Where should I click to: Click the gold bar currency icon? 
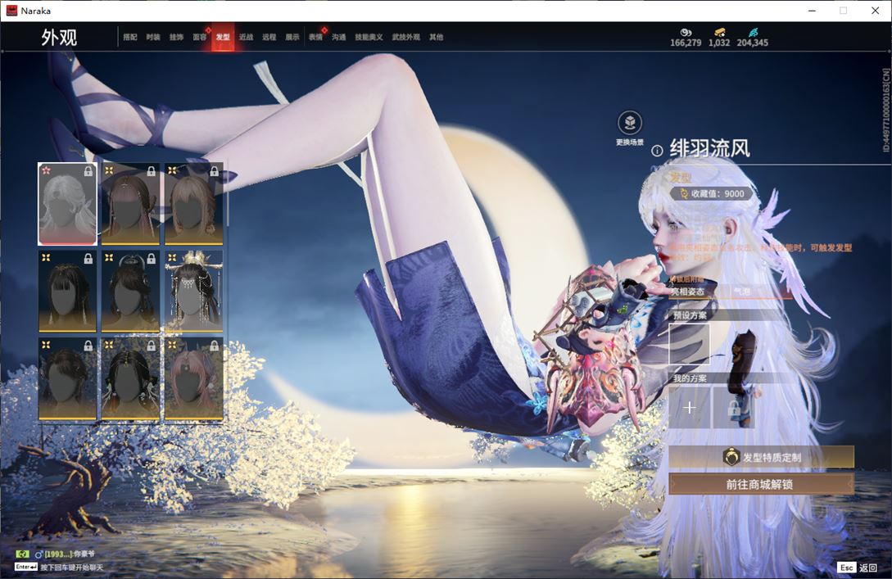click(720, 33)
